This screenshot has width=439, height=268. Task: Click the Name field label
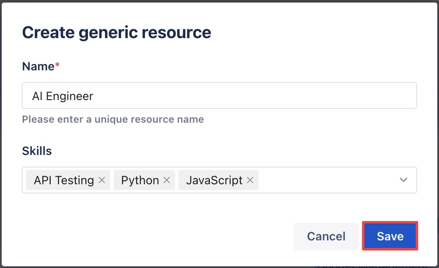tap(38, 66)
